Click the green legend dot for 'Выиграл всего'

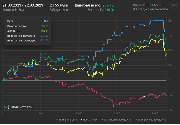click(x=57, y=120)
